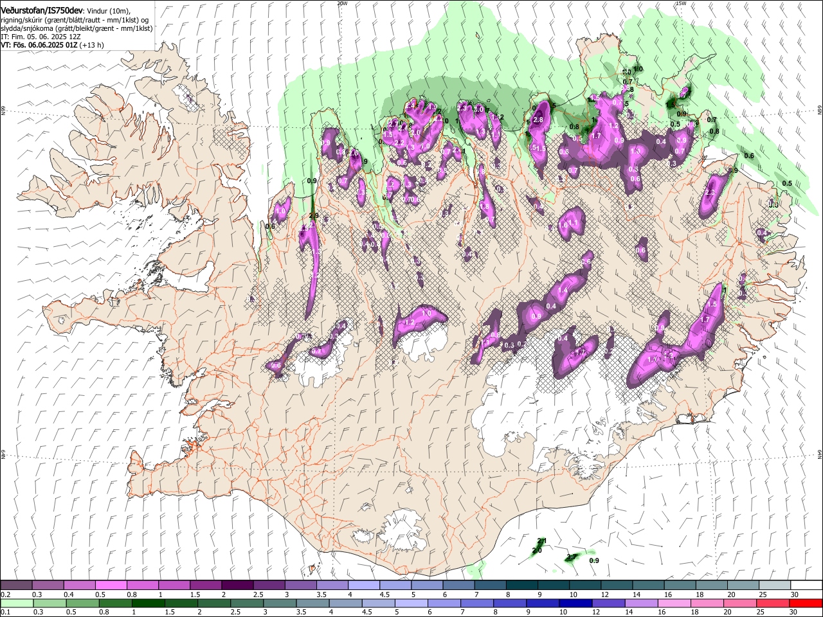Click the 'rigning/skúrir' legend description line
The image size is (823, 617).
pyautogui.click(x=75, y=20)
